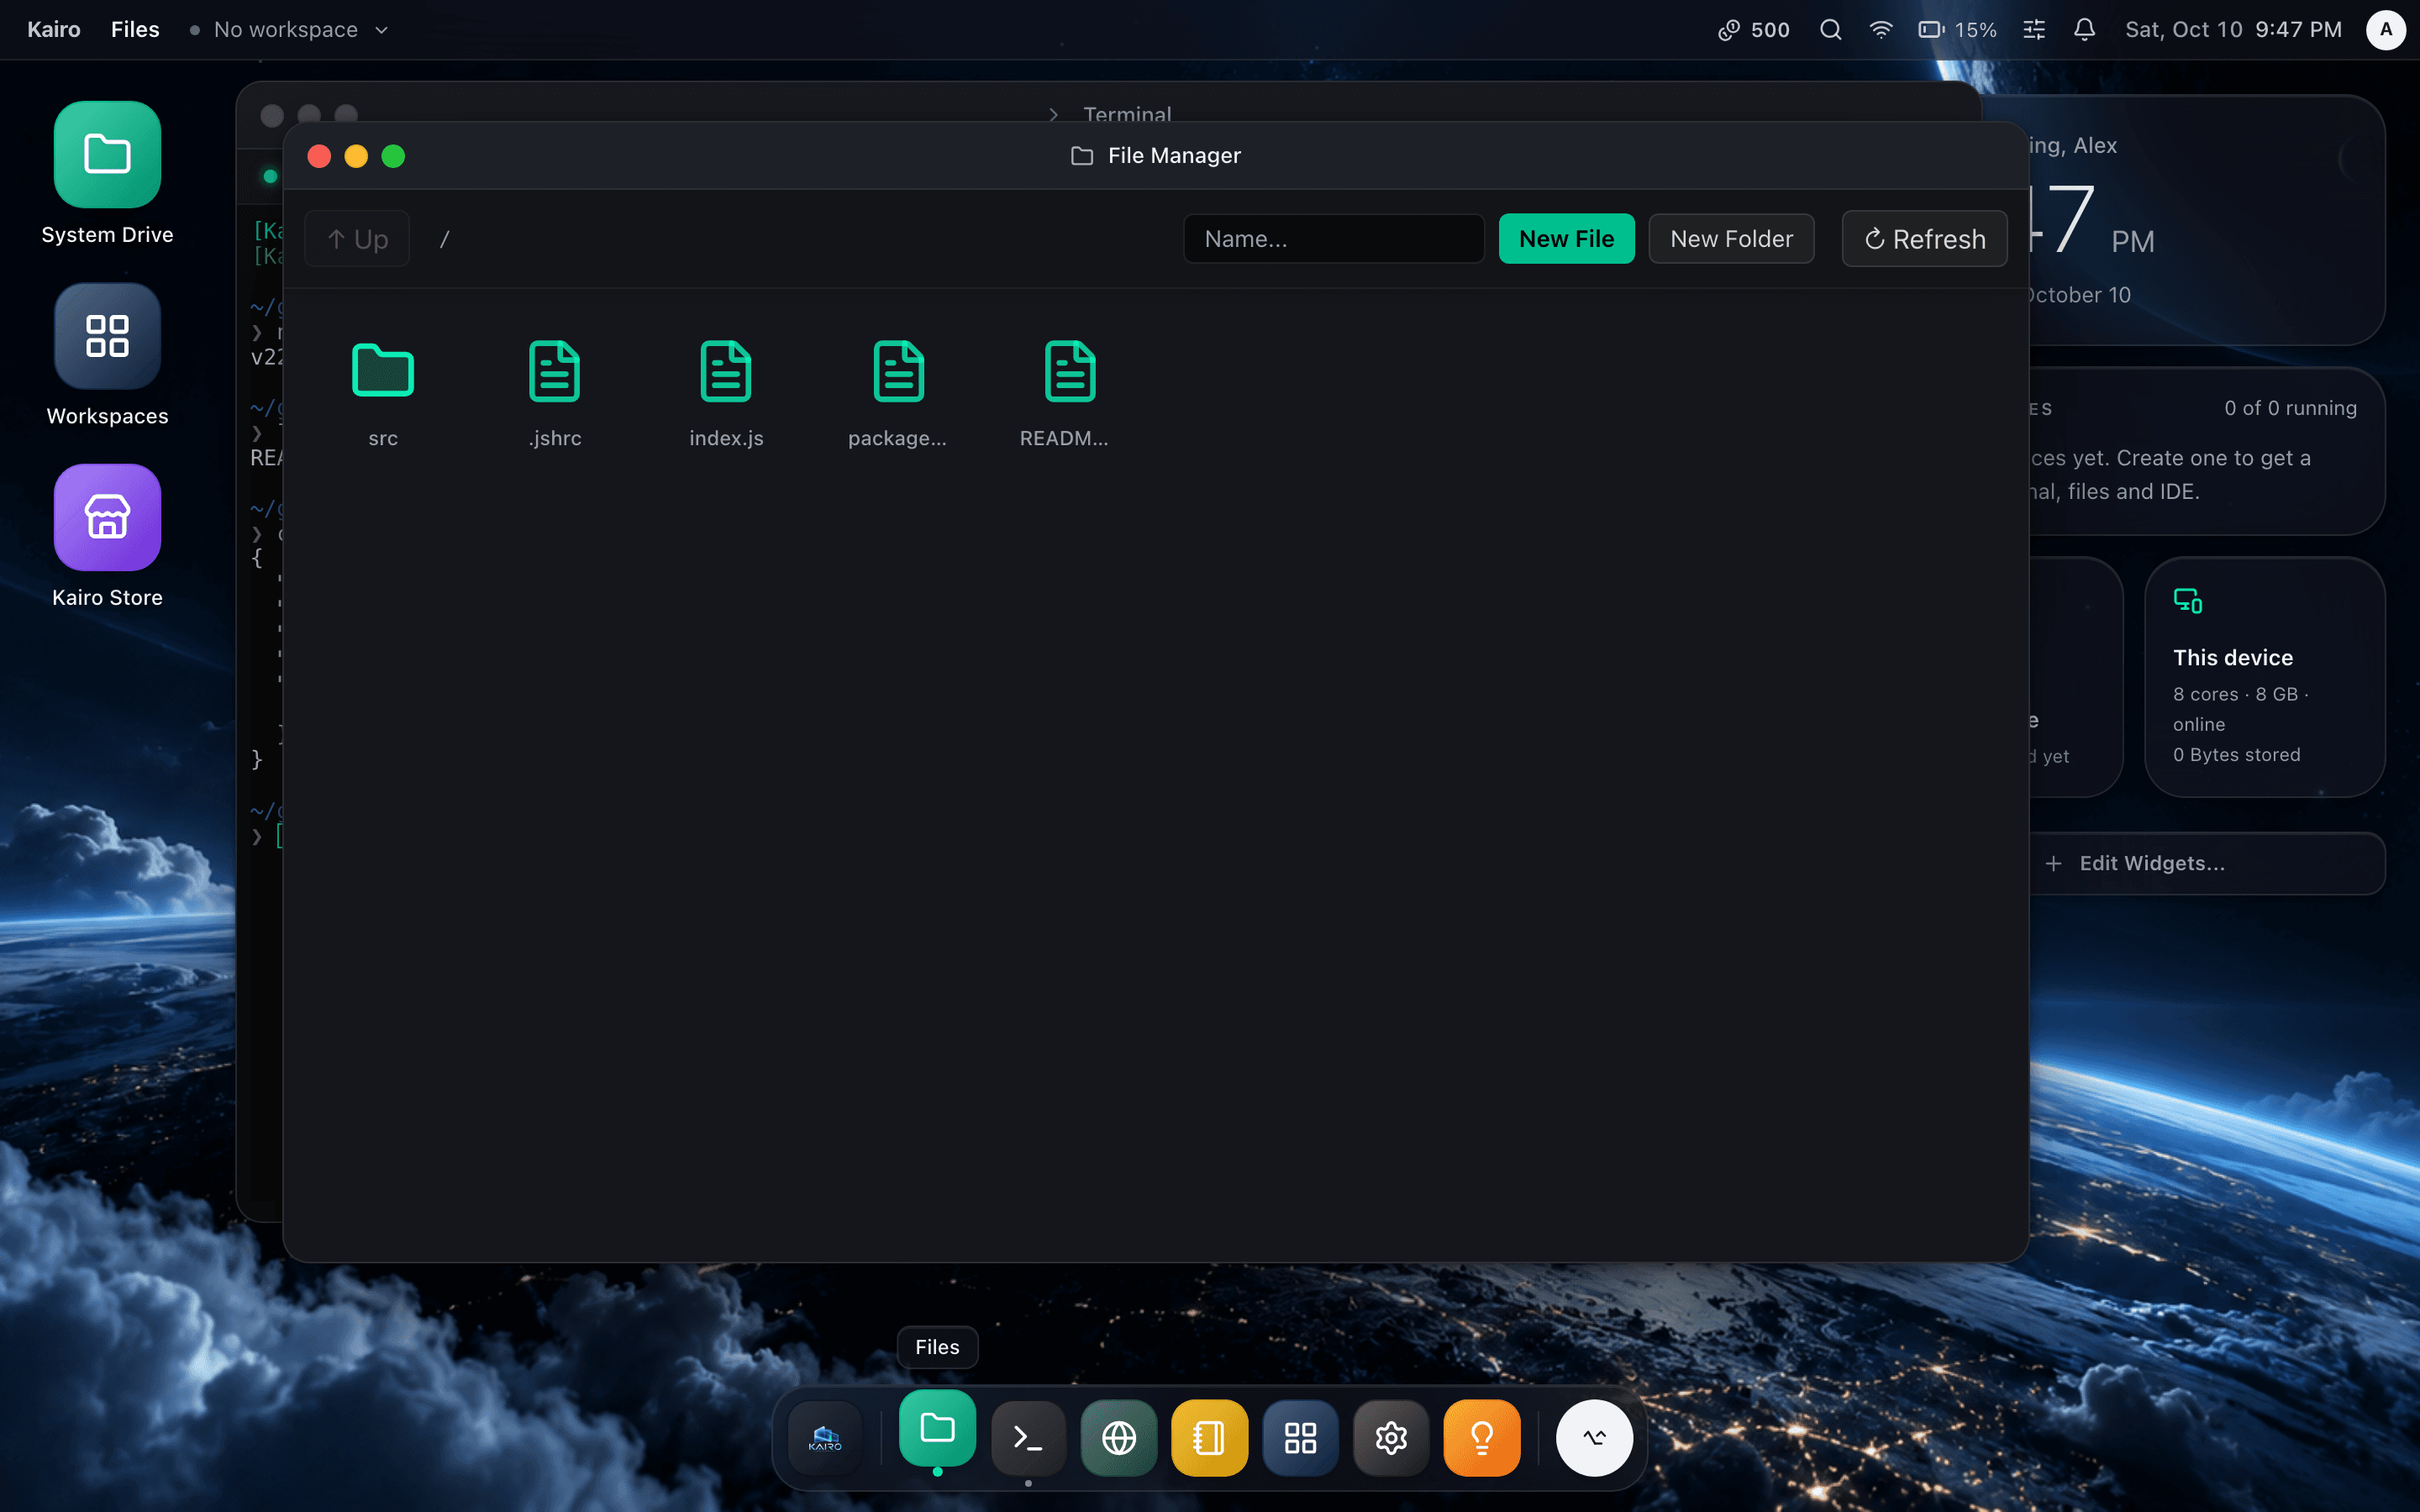
Task: Refresh the file listing
Action: pyautogui.click(x=1924, y=238)
